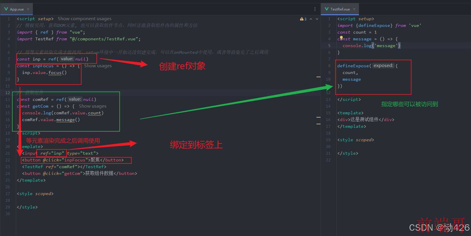Viewport: 471px width, 236px height.
Task: Click the @click="inpFocus" button line
Action: [73, 160]
